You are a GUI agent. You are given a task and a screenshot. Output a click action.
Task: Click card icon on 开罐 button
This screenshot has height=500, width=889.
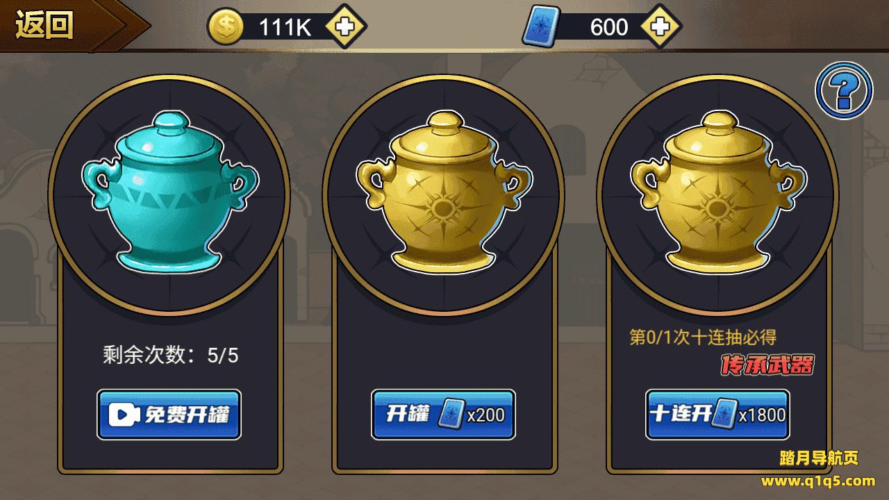pos(451,414)
